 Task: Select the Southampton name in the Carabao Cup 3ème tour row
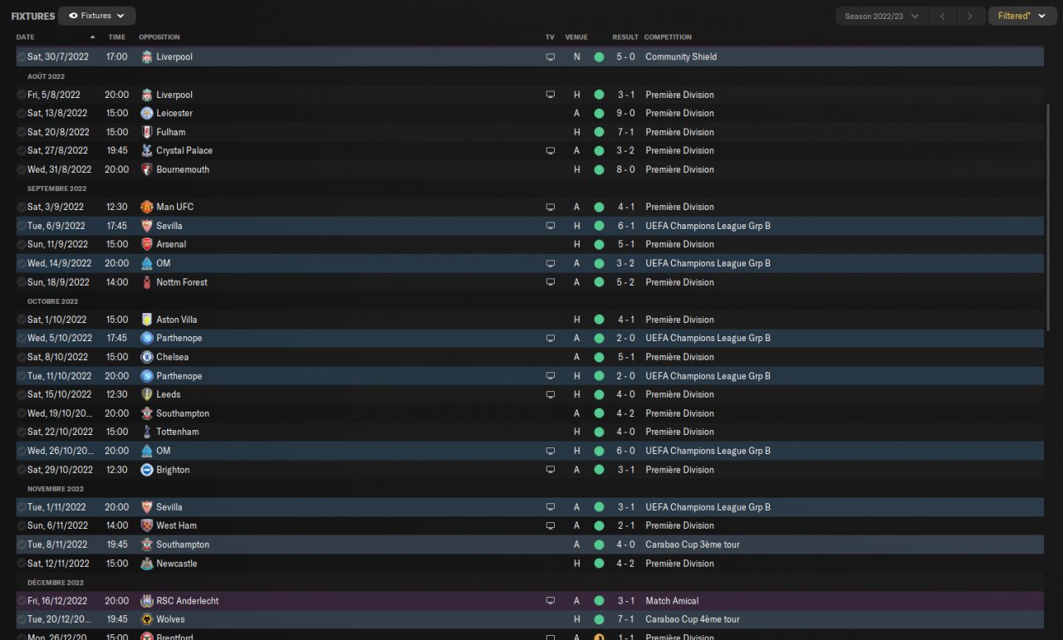(x=183, y=545)
